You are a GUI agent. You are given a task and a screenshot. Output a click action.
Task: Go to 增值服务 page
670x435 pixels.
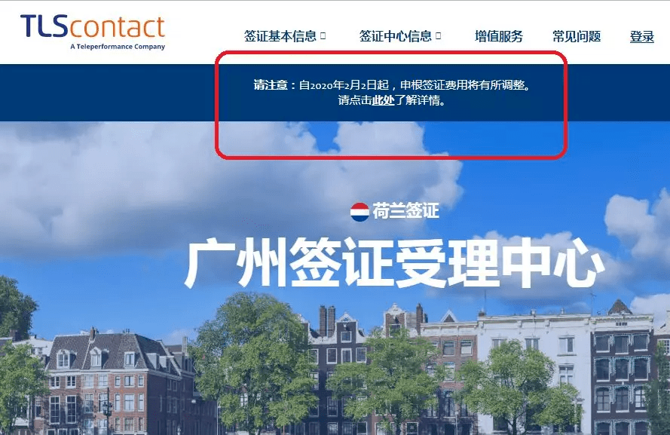click(498, 36)
